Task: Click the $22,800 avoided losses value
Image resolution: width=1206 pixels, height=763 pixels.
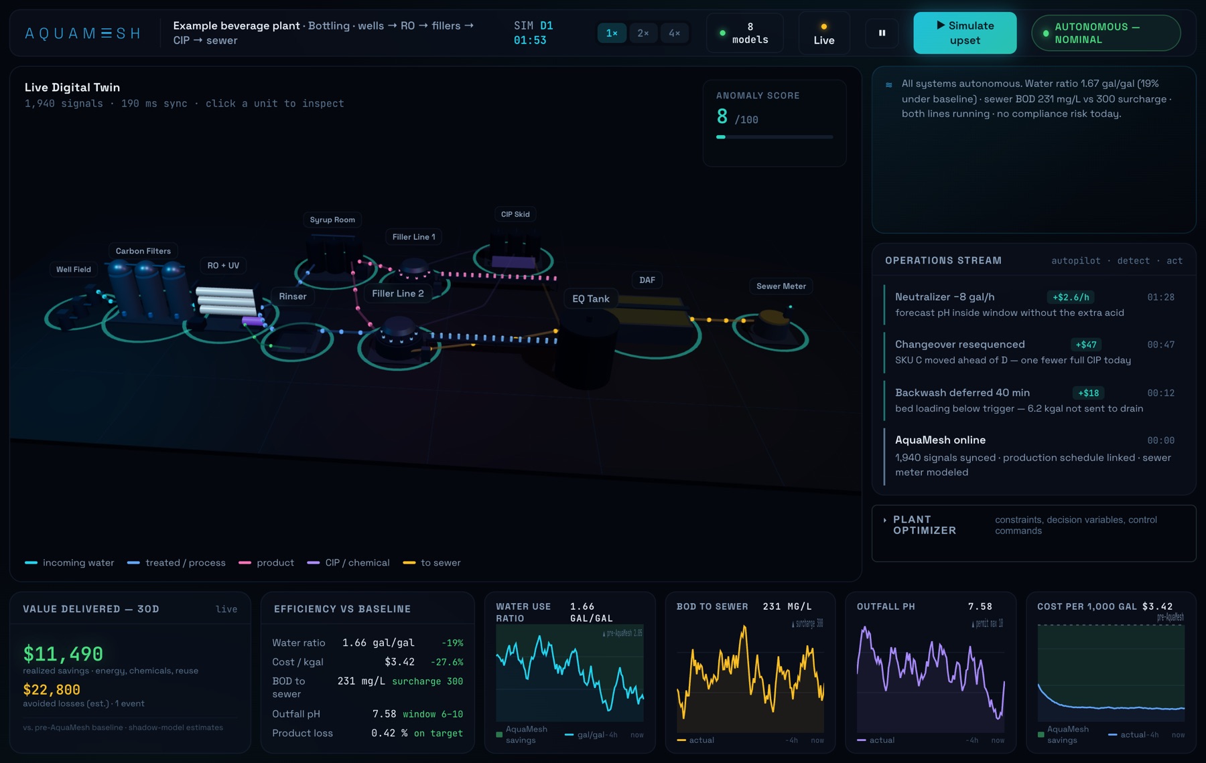Action: click(52, 689)
